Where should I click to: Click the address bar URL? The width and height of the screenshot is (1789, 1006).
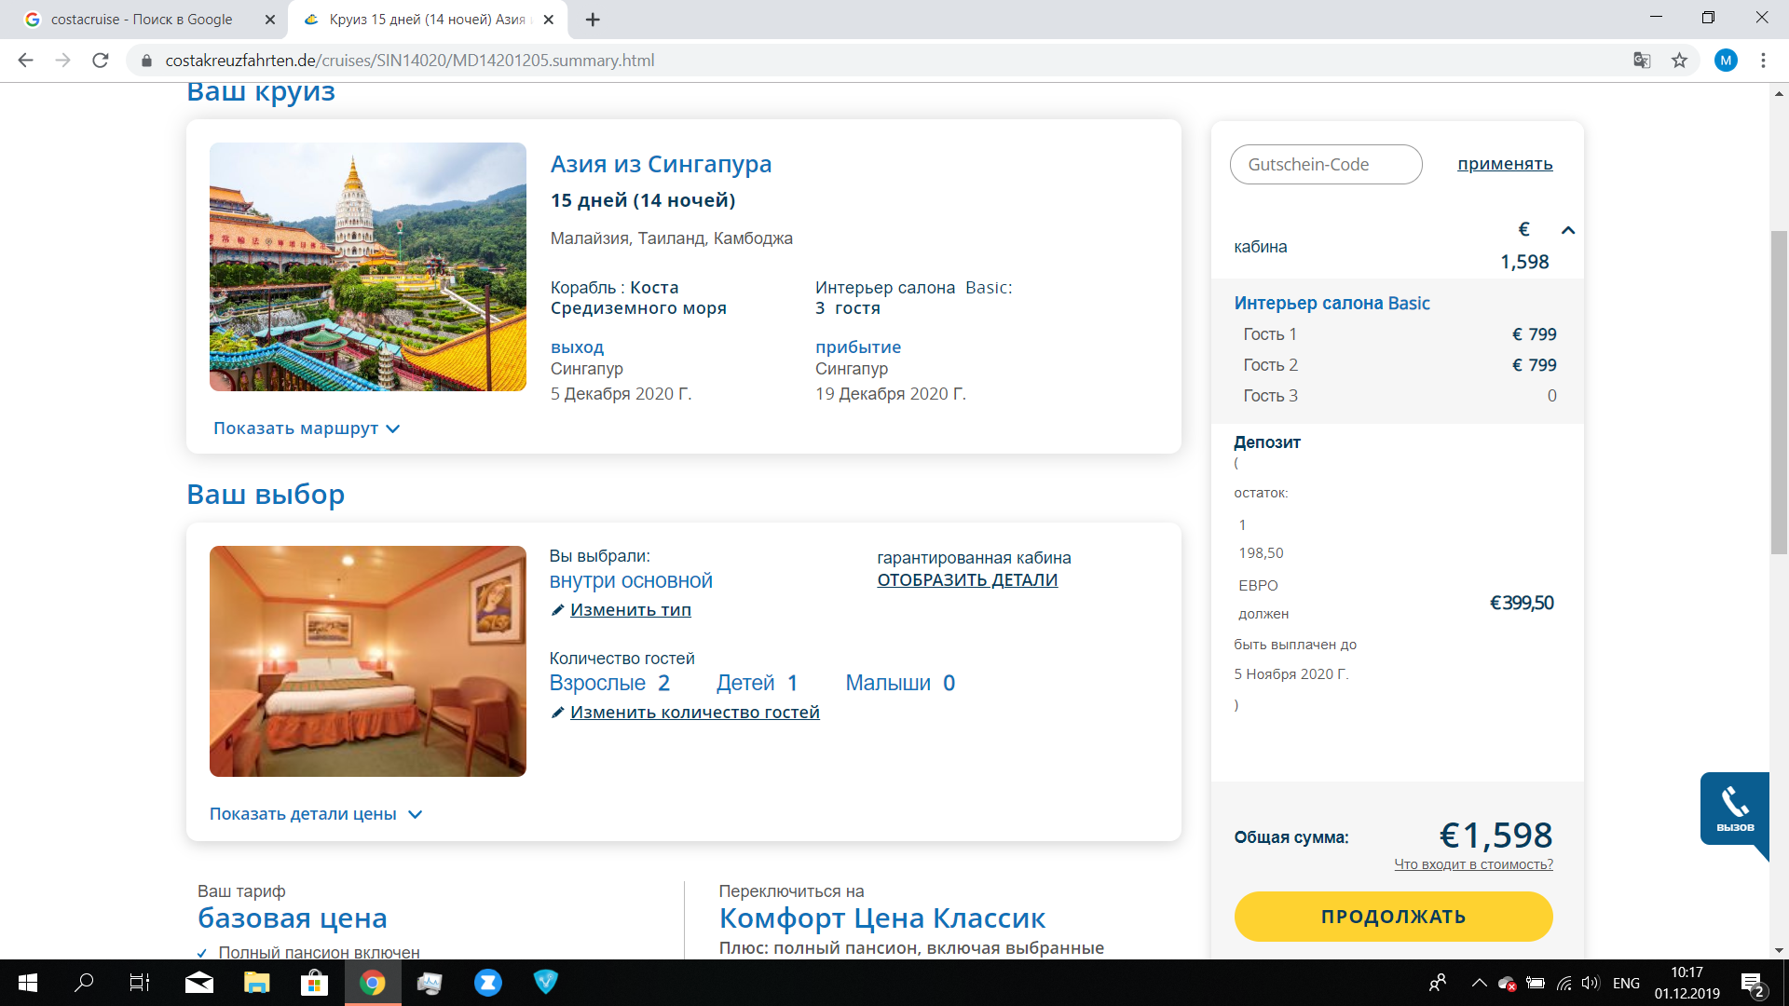(410, 61)
